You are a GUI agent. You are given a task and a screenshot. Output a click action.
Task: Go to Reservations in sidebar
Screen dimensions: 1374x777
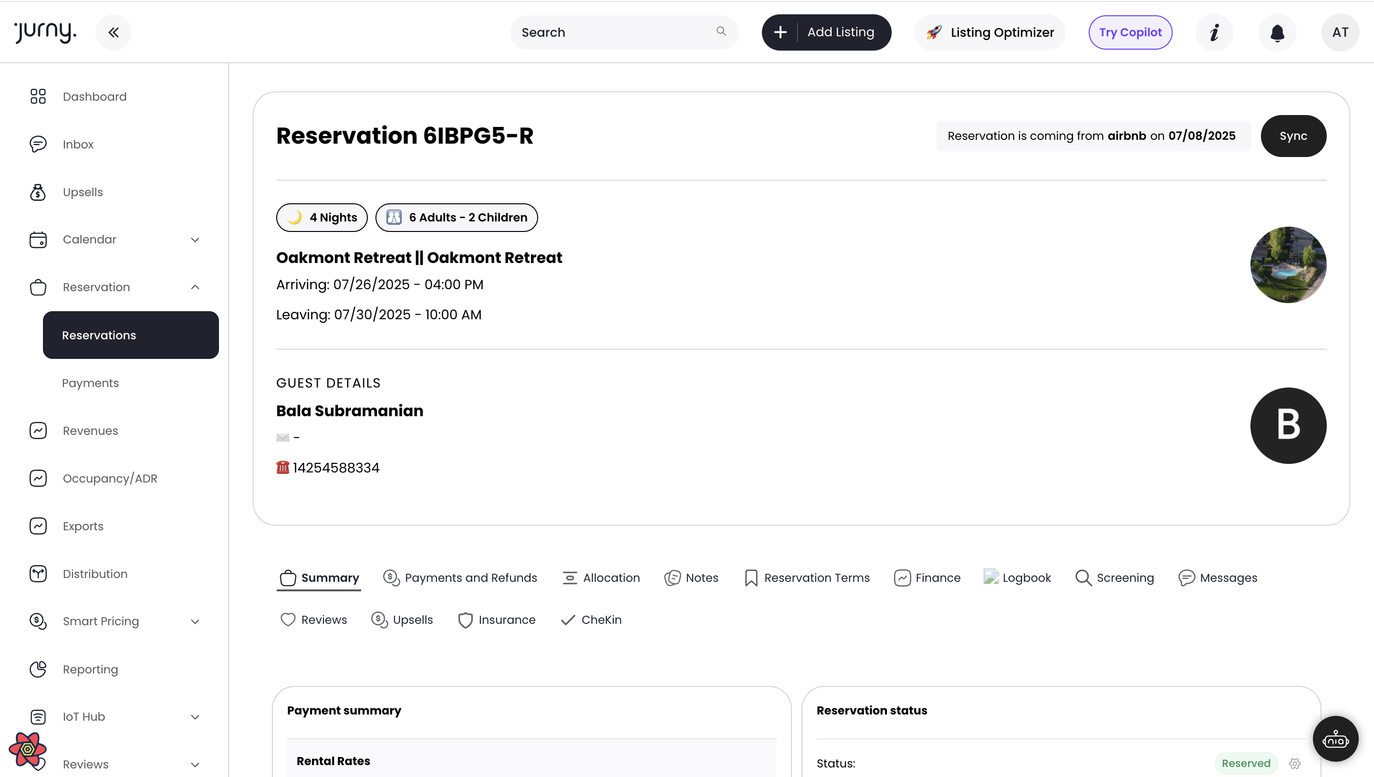point(131,335)
